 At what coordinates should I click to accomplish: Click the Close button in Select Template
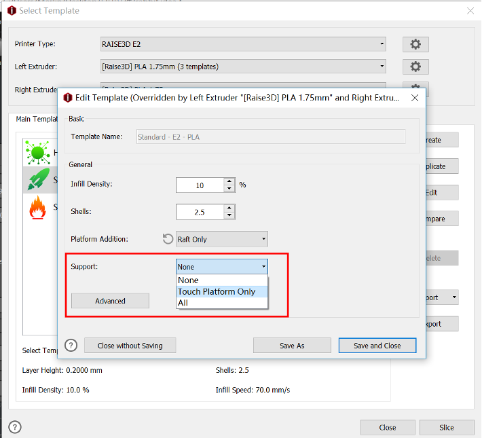[x=388, y=428]
